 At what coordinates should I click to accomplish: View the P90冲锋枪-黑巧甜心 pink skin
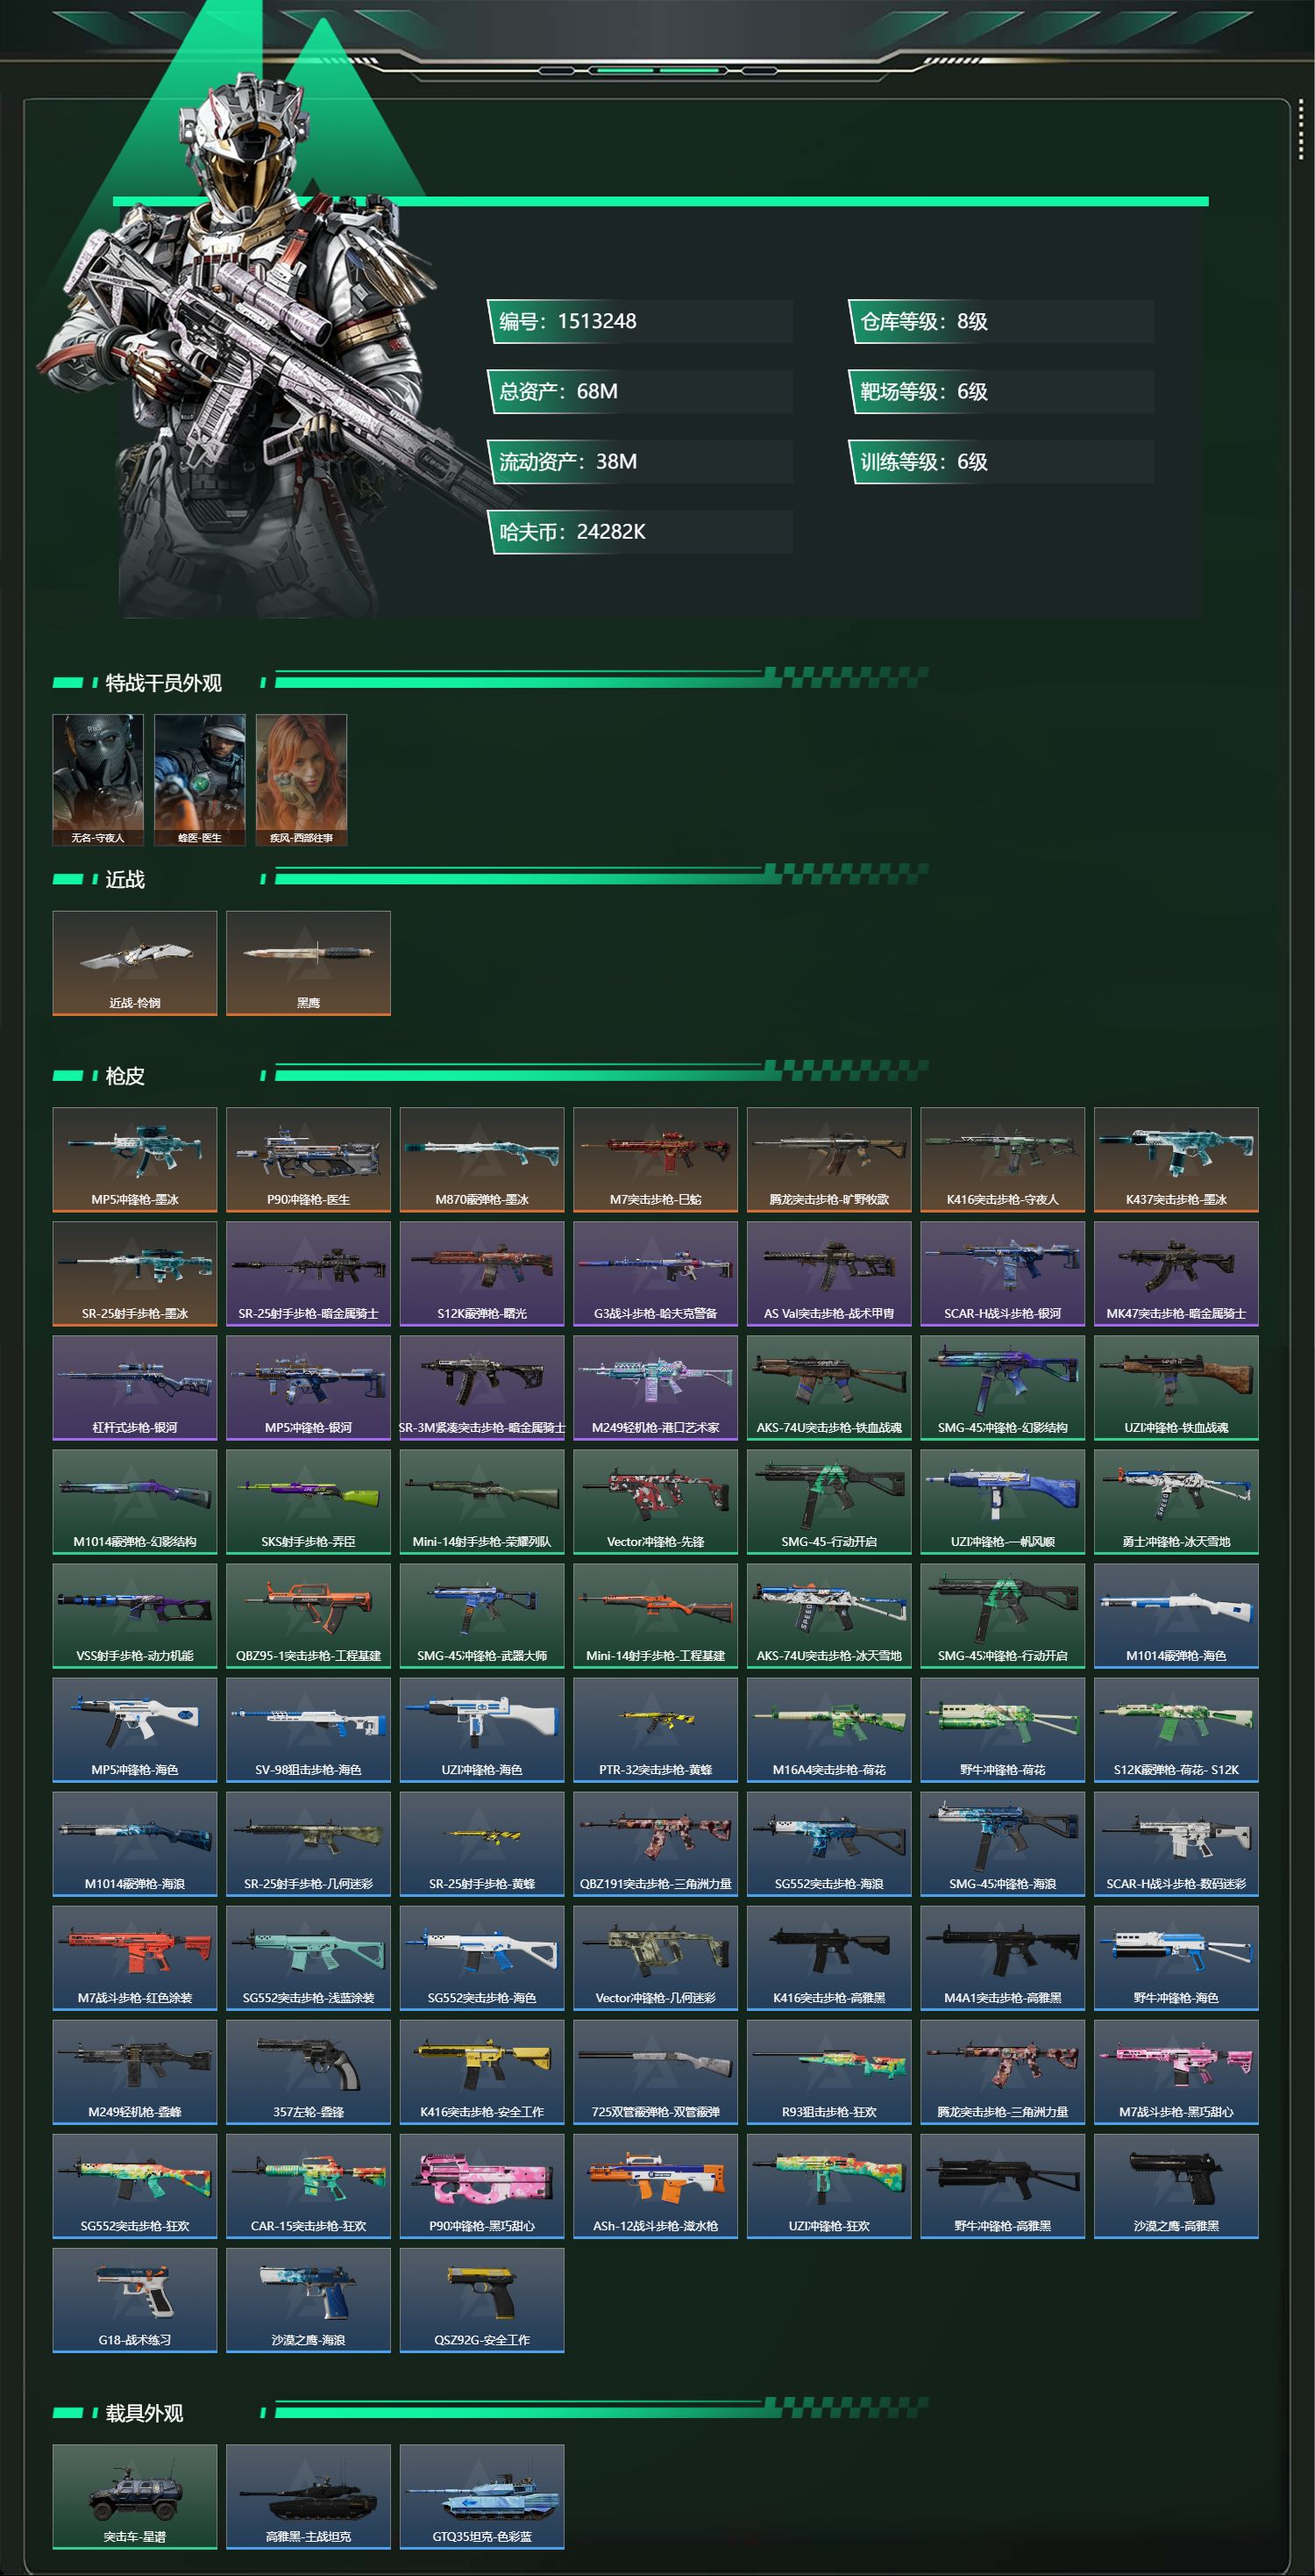(481, 2185)
